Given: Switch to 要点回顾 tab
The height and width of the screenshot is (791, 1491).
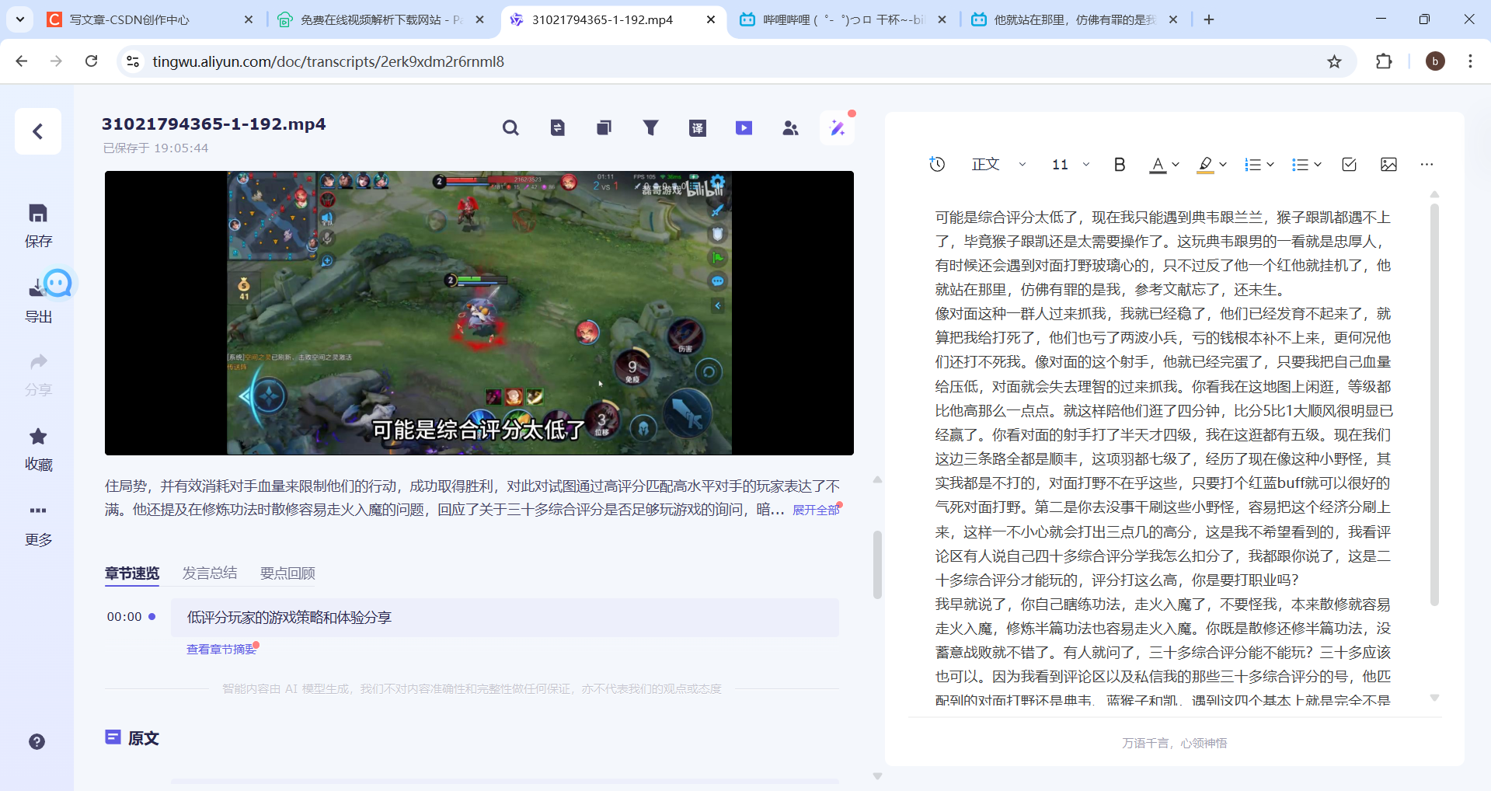Looking at the screenshot, I should click(x=287, y=573).
